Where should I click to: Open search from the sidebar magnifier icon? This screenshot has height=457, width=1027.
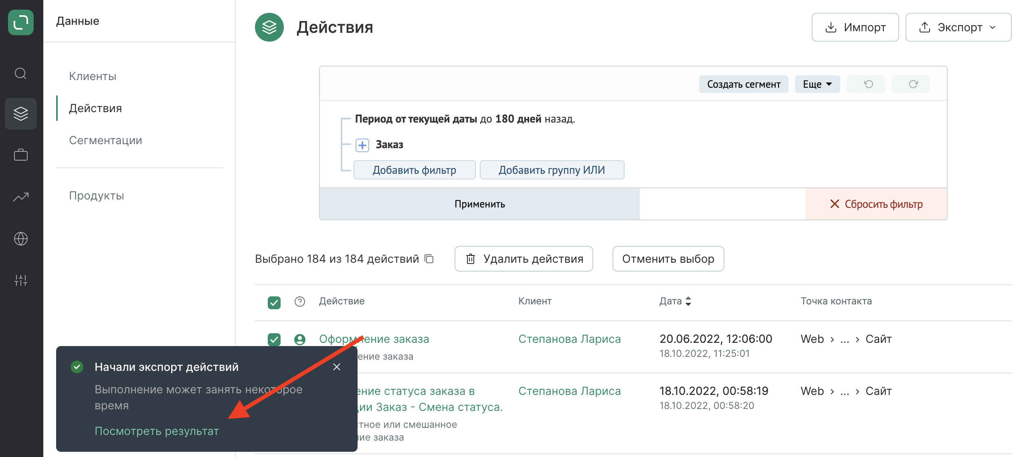tap(20, 73)
